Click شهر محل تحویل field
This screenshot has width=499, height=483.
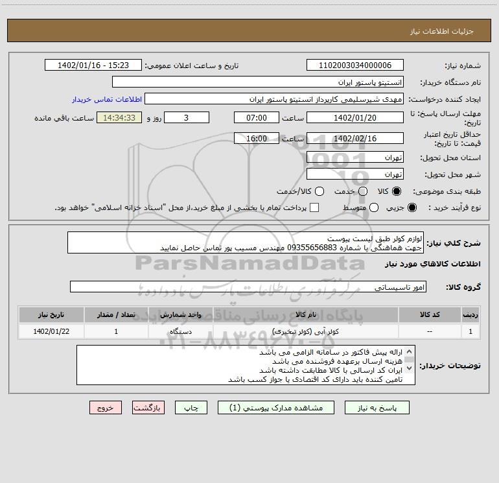click(x=355, y=174)
